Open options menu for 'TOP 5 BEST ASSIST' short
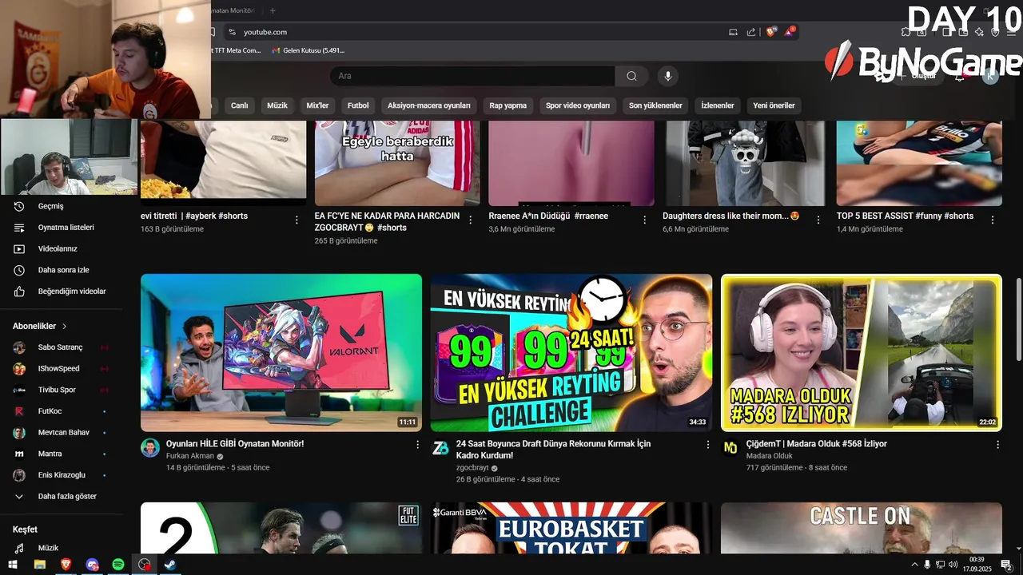 [x=993, y=220]
